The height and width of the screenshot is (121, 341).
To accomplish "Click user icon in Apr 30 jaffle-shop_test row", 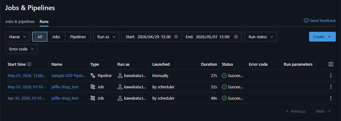I will pos(120,98).
